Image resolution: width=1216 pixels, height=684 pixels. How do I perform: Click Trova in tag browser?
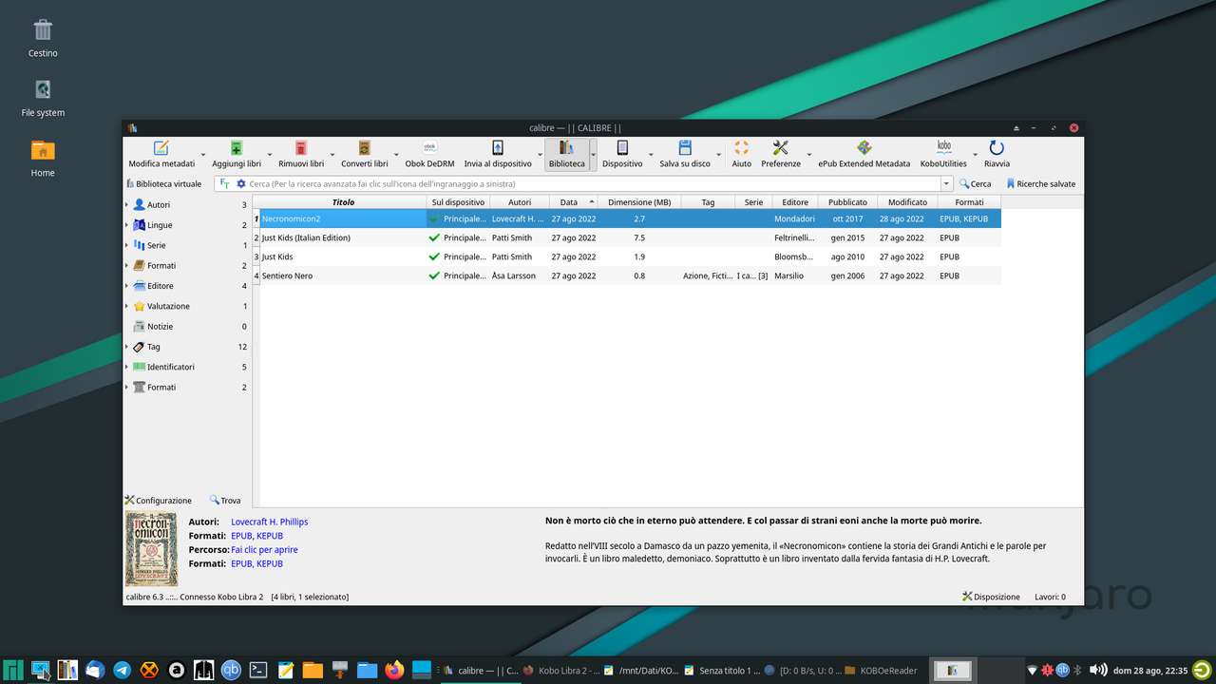pyautogui.click(x=225, y=500)
